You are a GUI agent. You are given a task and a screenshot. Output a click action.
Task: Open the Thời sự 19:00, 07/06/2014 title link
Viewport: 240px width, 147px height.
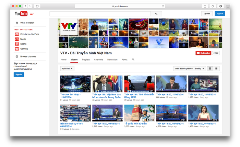pyautogui.click(x=202, y=124)
